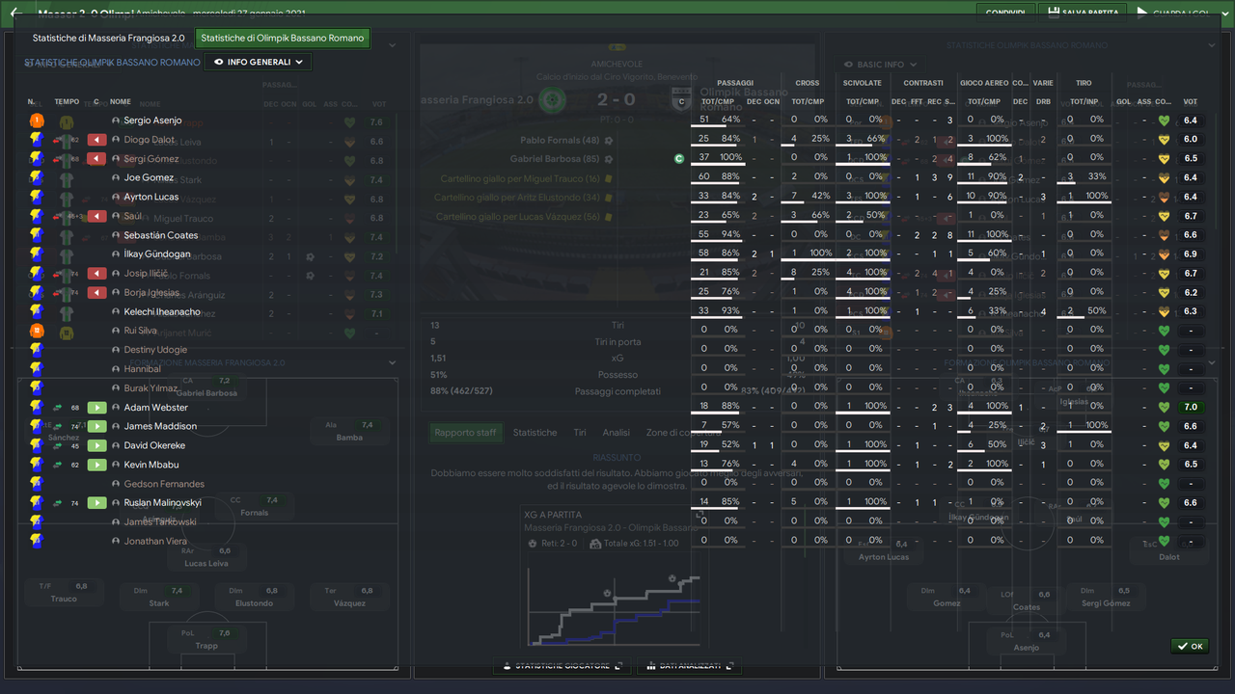This screenshot has height=694, width=1235.
Task: Click the Statistiche giocatore button
Action: (x=563, y=666)
